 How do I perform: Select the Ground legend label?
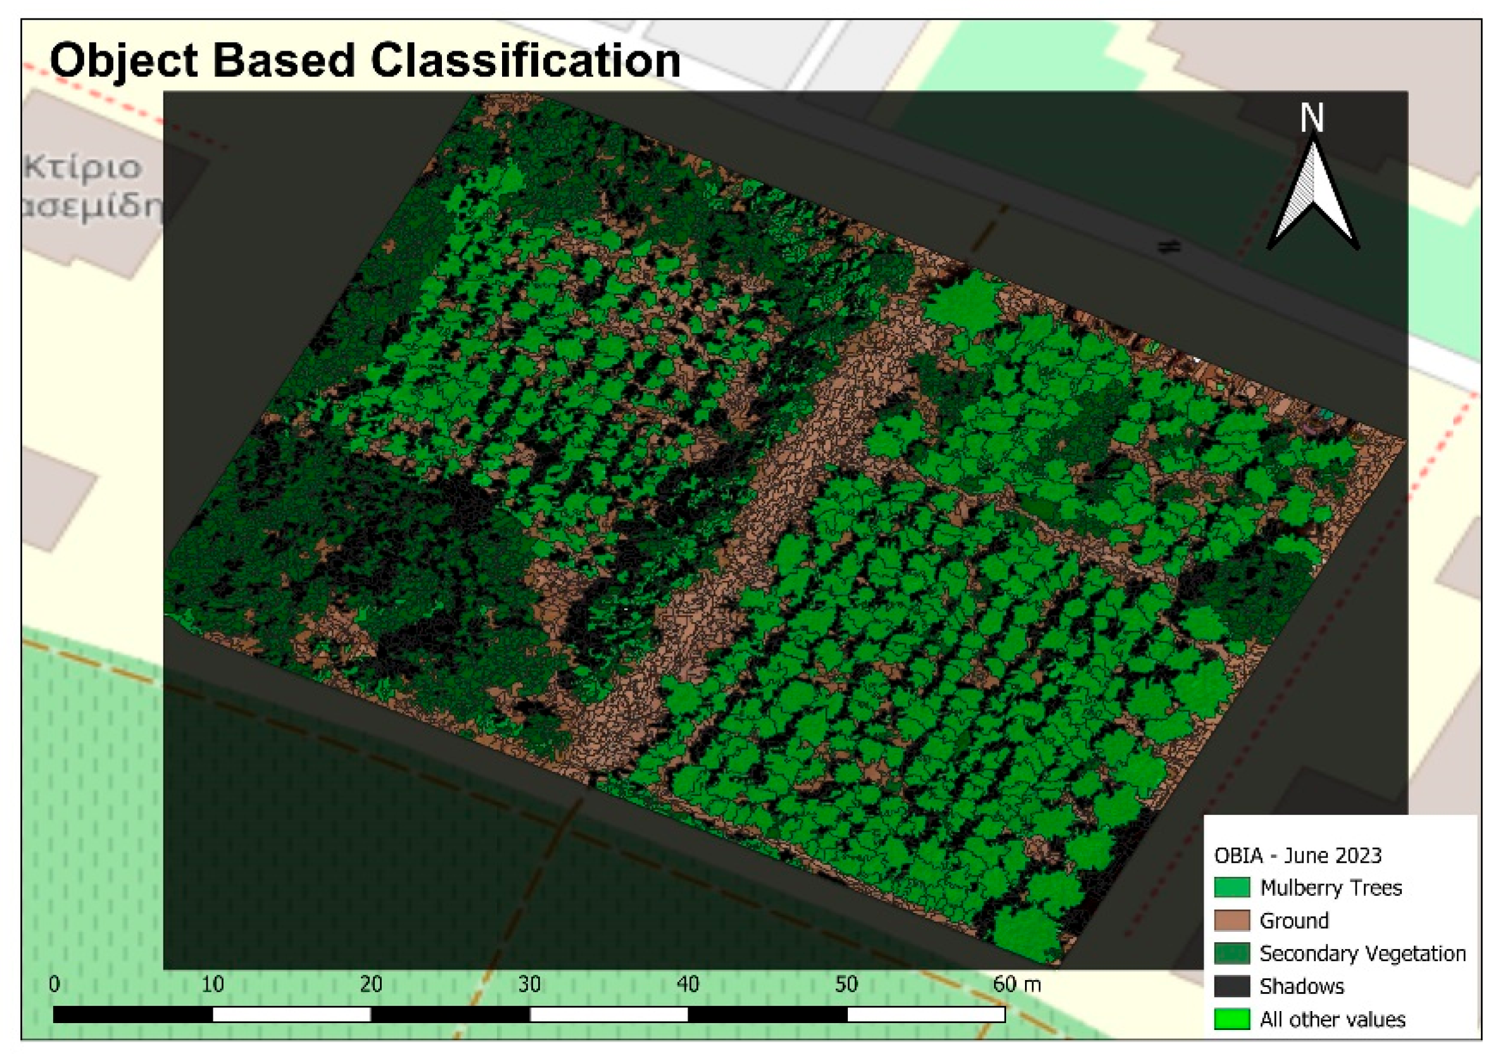[1293, 921]
